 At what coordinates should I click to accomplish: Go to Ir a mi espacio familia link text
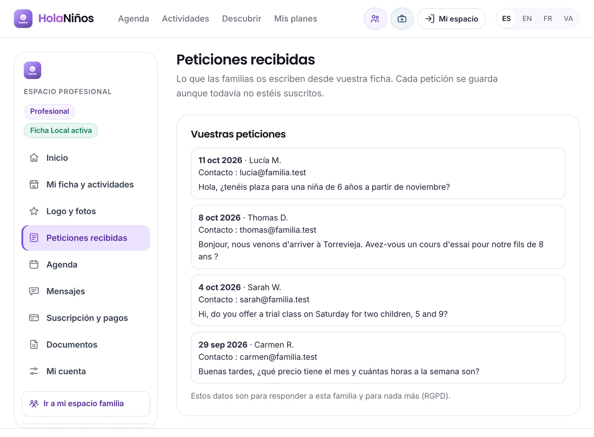tap(84, 404)
